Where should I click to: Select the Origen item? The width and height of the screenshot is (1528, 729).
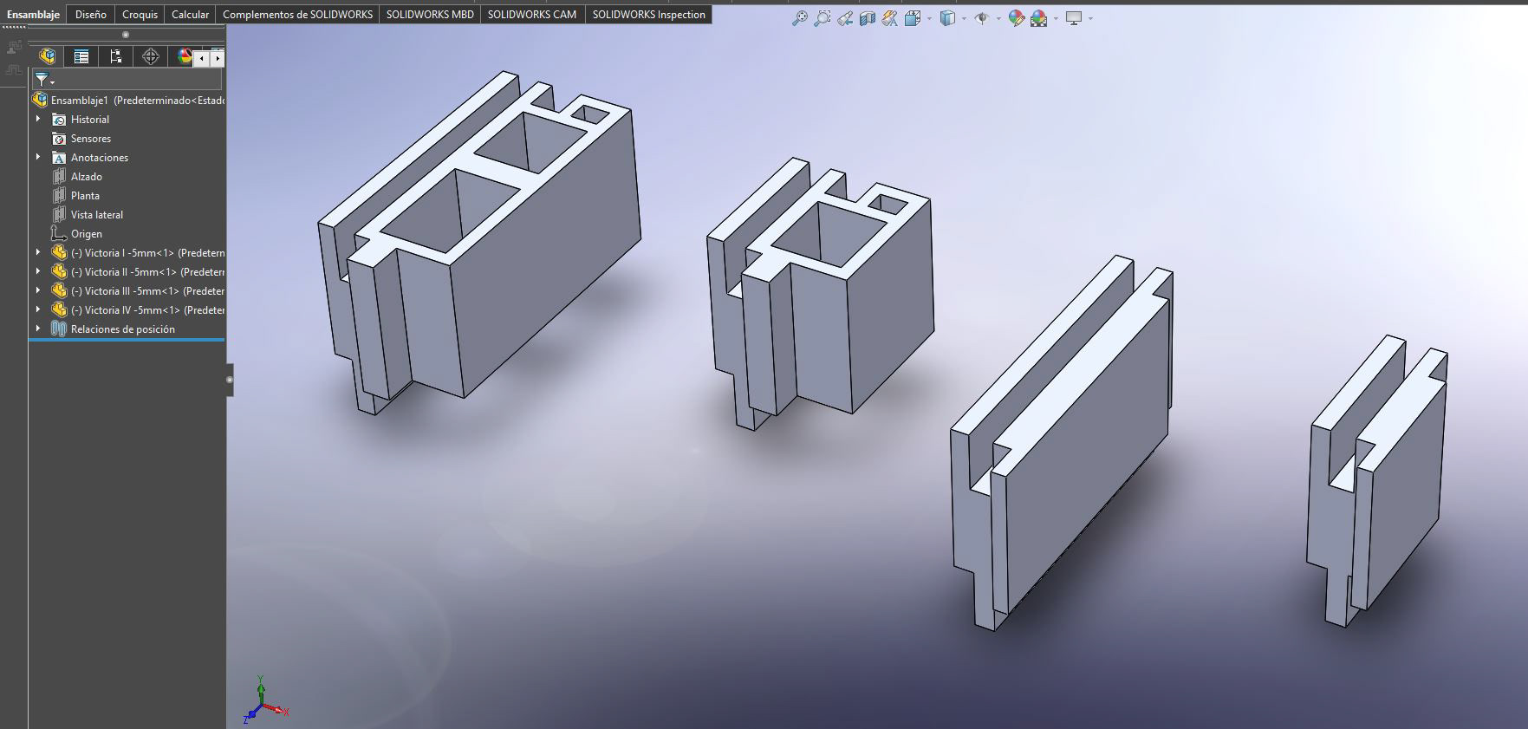point(87,234)
